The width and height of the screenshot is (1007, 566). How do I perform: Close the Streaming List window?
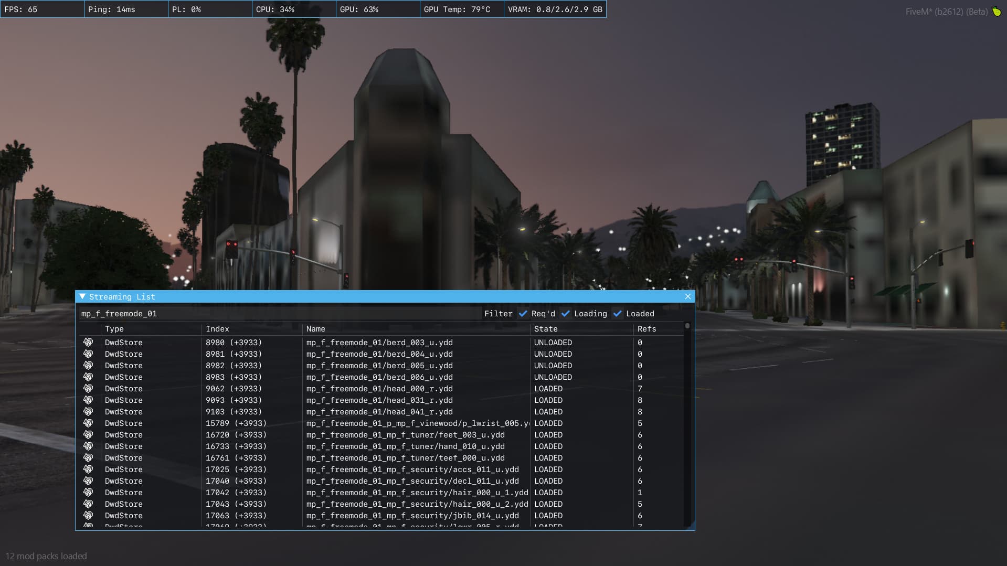point(688,297)
